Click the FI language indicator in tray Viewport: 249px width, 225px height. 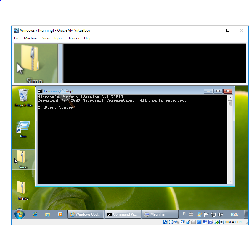pos(184,214)
